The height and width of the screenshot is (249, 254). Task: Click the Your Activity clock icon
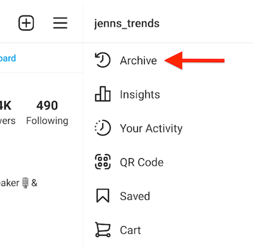pyautogui.click(x=102, y=128)
